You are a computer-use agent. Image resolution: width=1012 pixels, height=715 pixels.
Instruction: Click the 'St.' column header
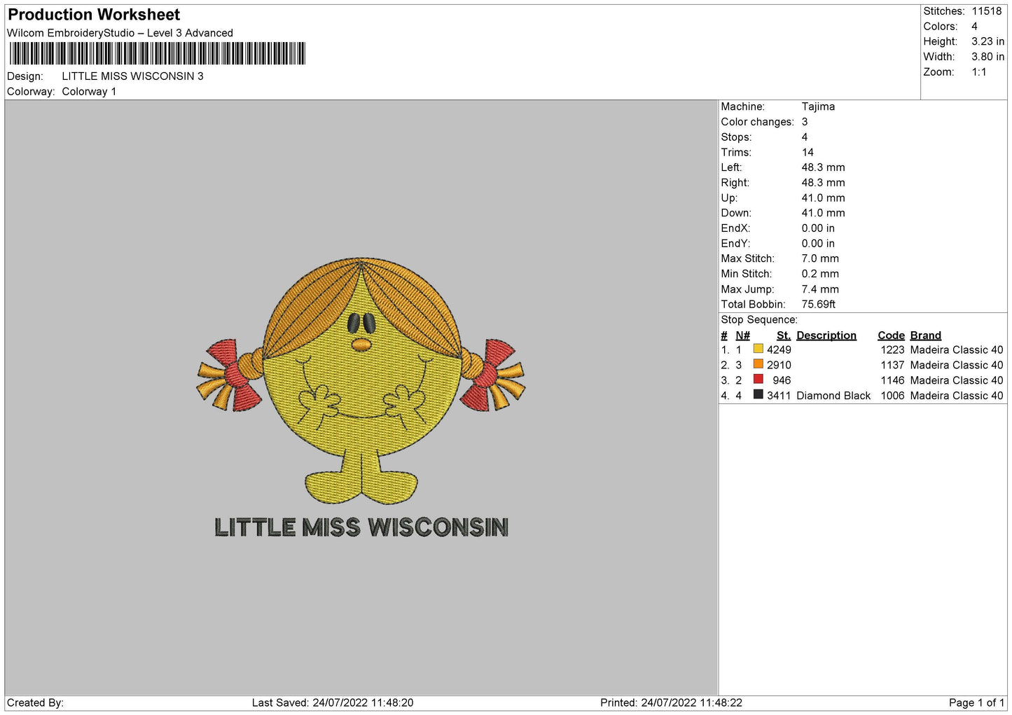click(x=784, y=335)
